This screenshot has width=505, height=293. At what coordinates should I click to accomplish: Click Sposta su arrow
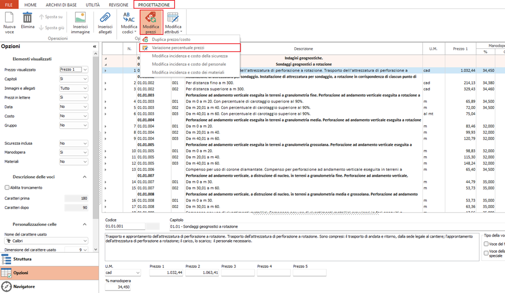coord(41,17)
